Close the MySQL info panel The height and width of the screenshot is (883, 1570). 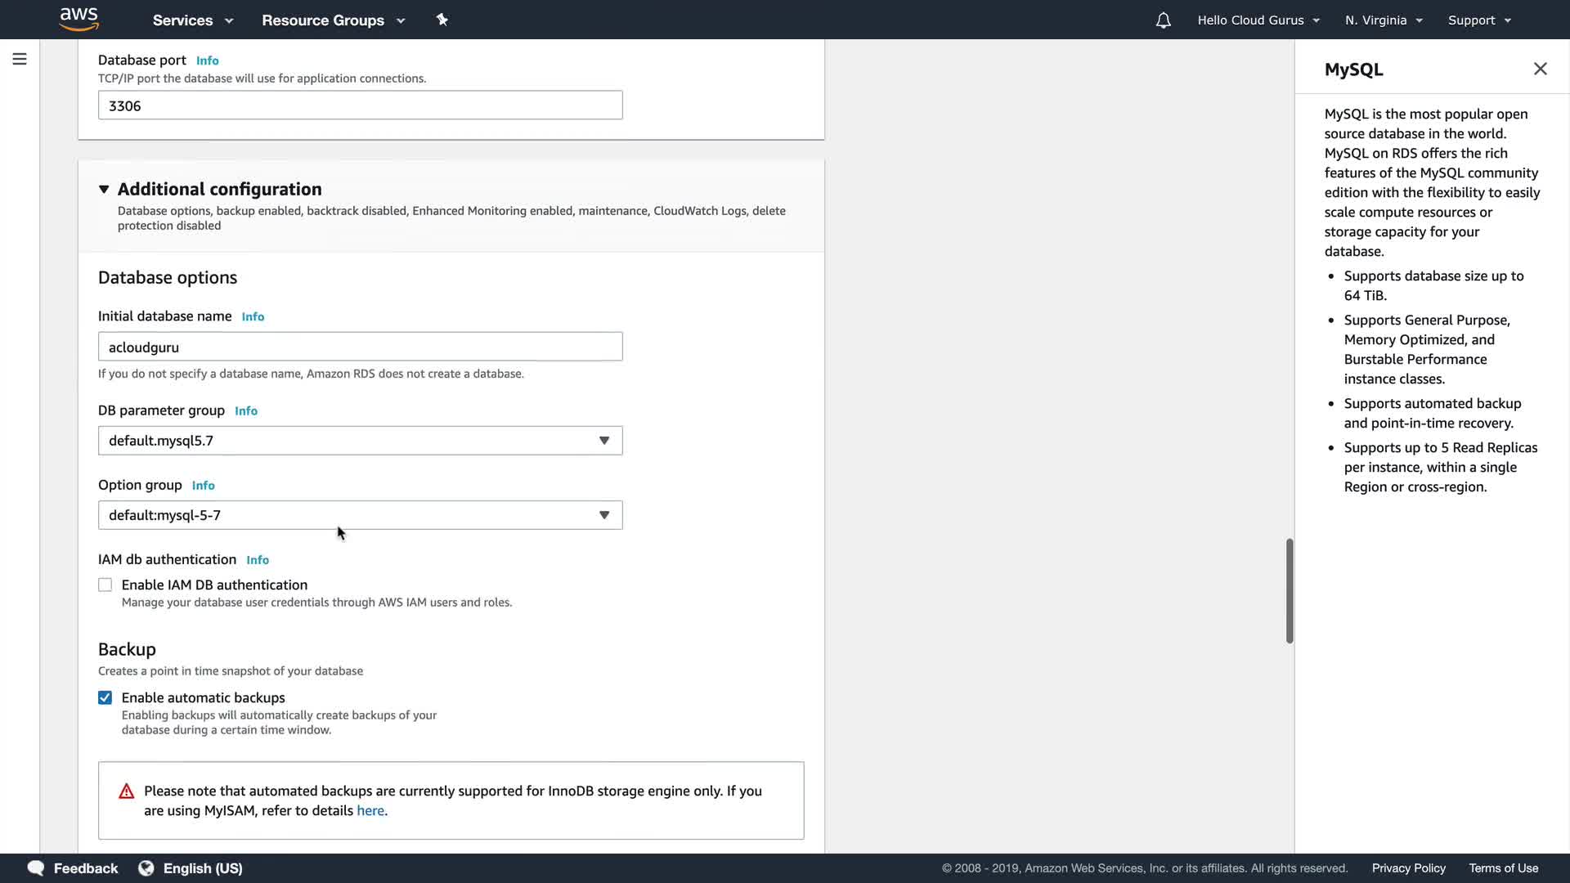tap(1540, 69)
